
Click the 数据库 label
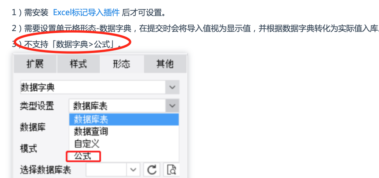33,127
